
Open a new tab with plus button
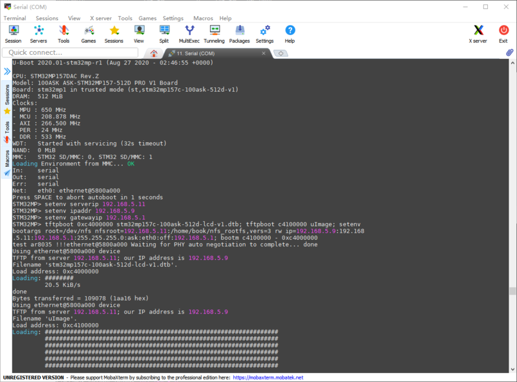click(x=280, y=53)
